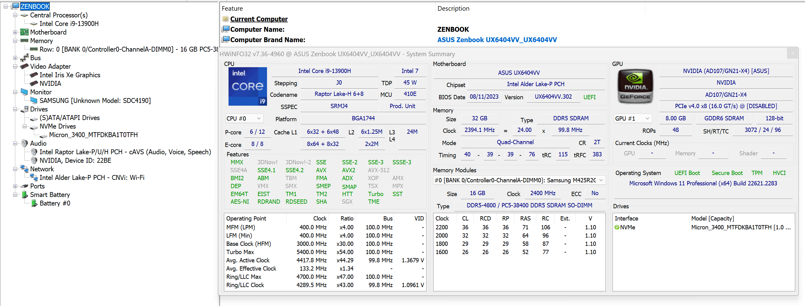Click the AVX2 feature flag
805x306 pixels.
pos(349,170)
